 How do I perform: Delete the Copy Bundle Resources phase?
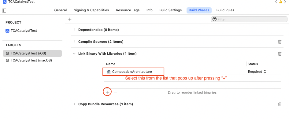tap(280, 104)
